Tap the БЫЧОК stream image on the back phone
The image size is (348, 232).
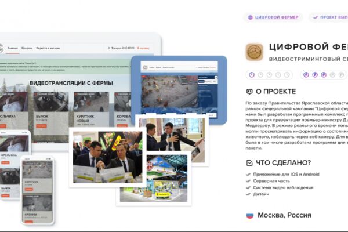point(10,176)
